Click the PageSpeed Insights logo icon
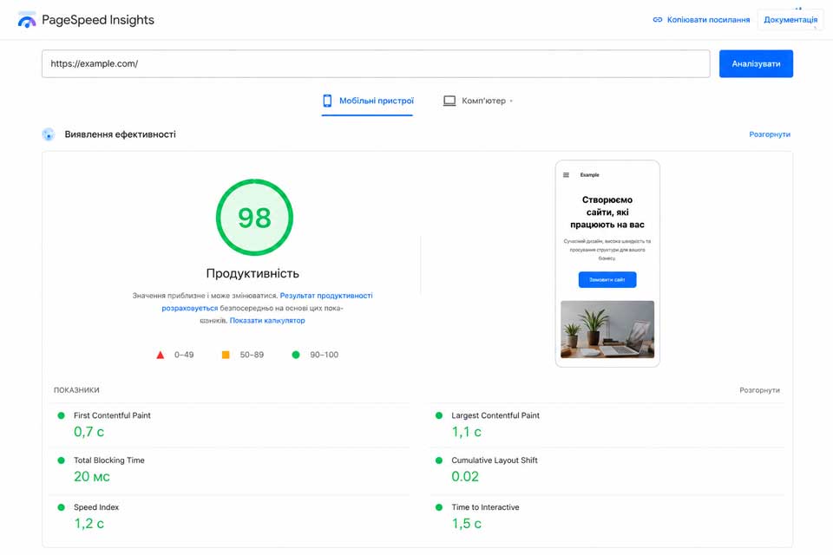 [x=27, y=20]
